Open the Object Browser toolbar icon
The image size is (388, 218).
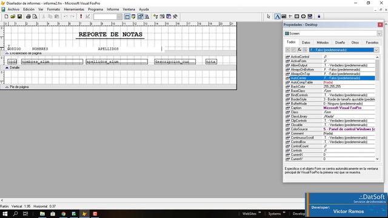162,16
